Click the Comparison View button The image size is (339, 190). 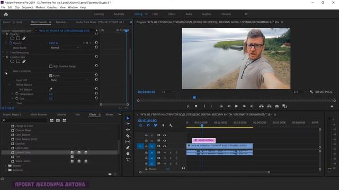[x=284, y=106]
